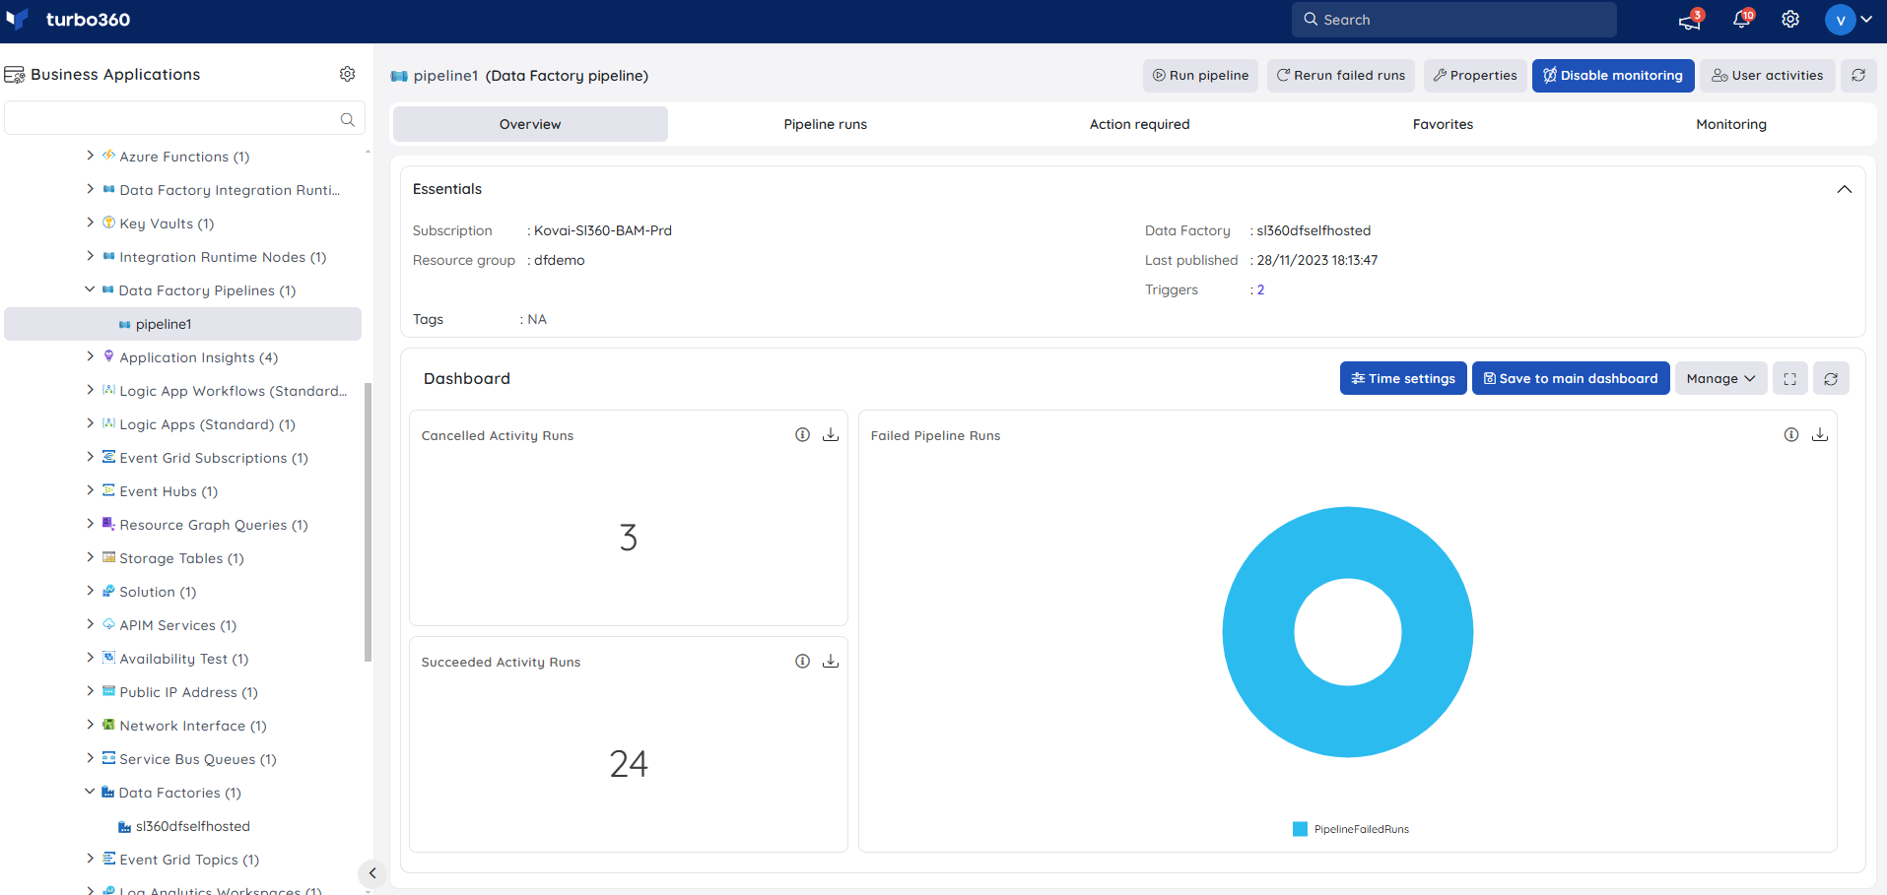Expand APIM Services node
Image resolution: width=1887 pixels, height=895 pixels.
tap(90, 624)
